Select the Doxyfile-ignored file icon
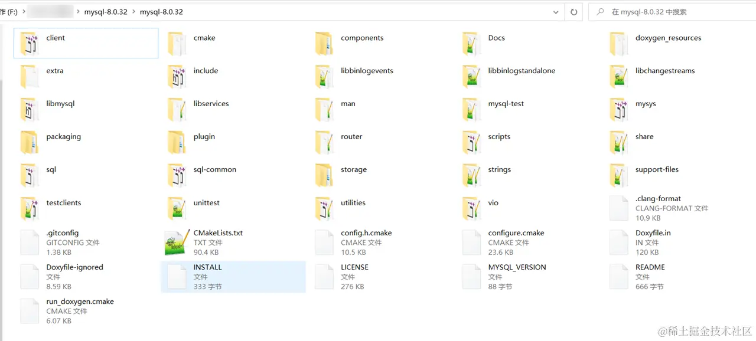Screen dimensions: 756x341 pos(30,277)
